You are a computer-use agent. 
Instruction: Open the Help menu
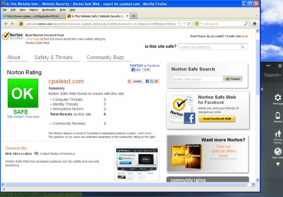72,10
